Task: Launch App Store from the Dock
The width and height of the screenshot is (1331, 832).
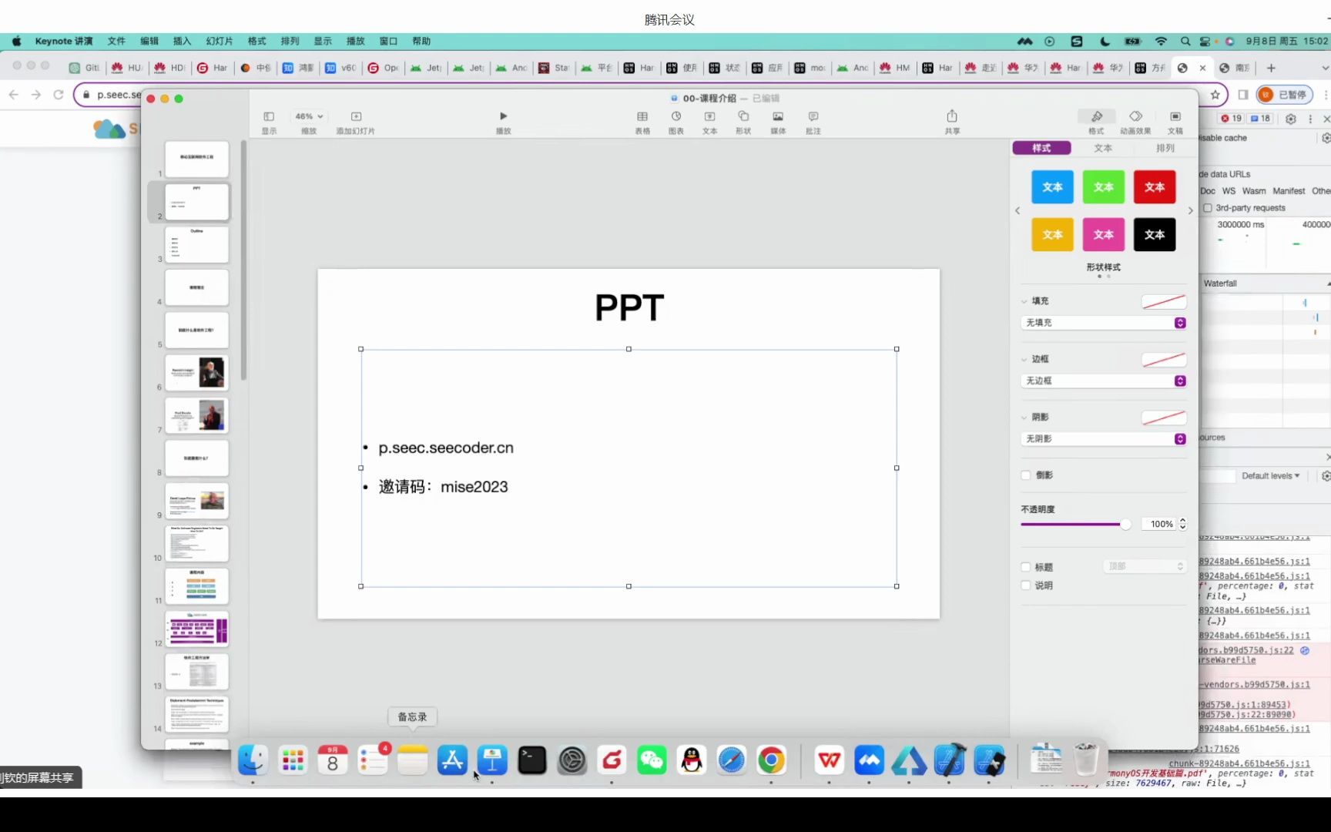Action: coord(452,760)
